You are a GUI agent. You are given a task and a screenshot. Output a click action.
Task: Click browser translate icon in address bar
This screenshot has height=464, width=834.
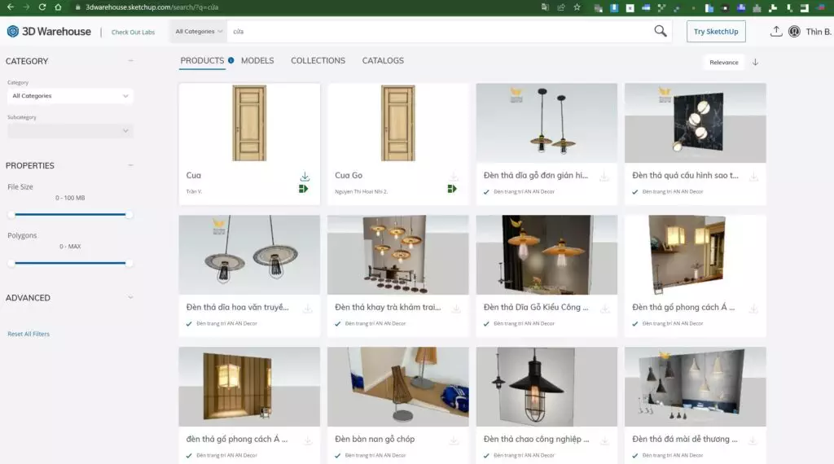click(545, 7)
